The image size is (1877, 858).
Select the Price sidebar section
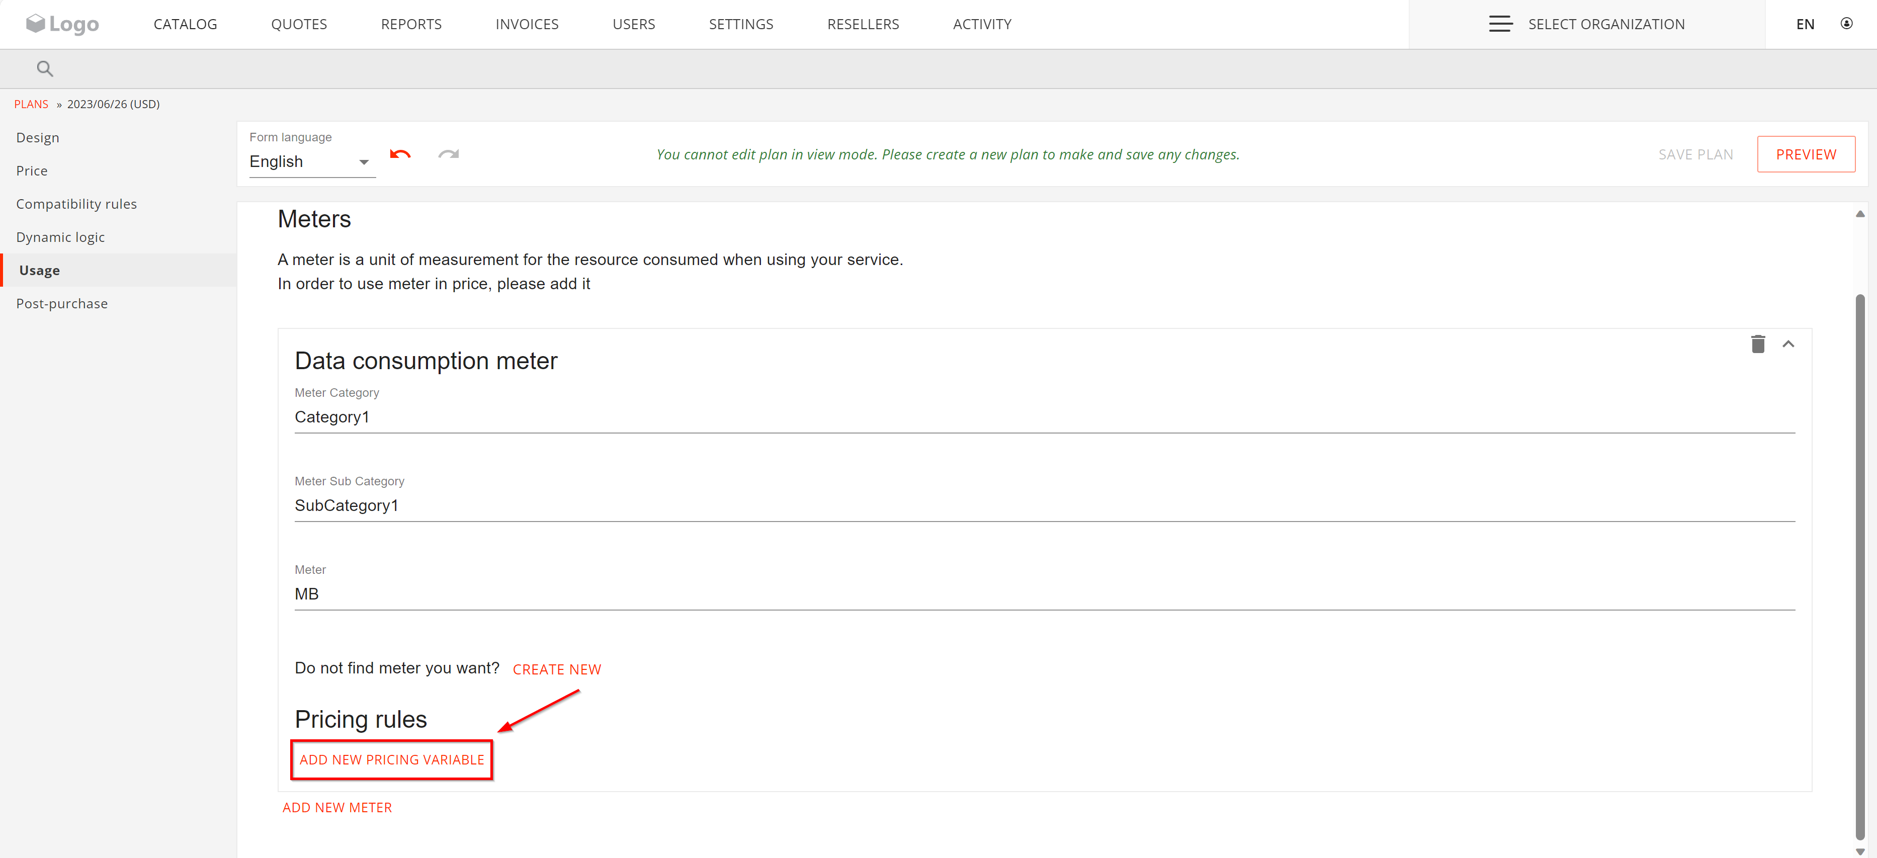[118, 170]
